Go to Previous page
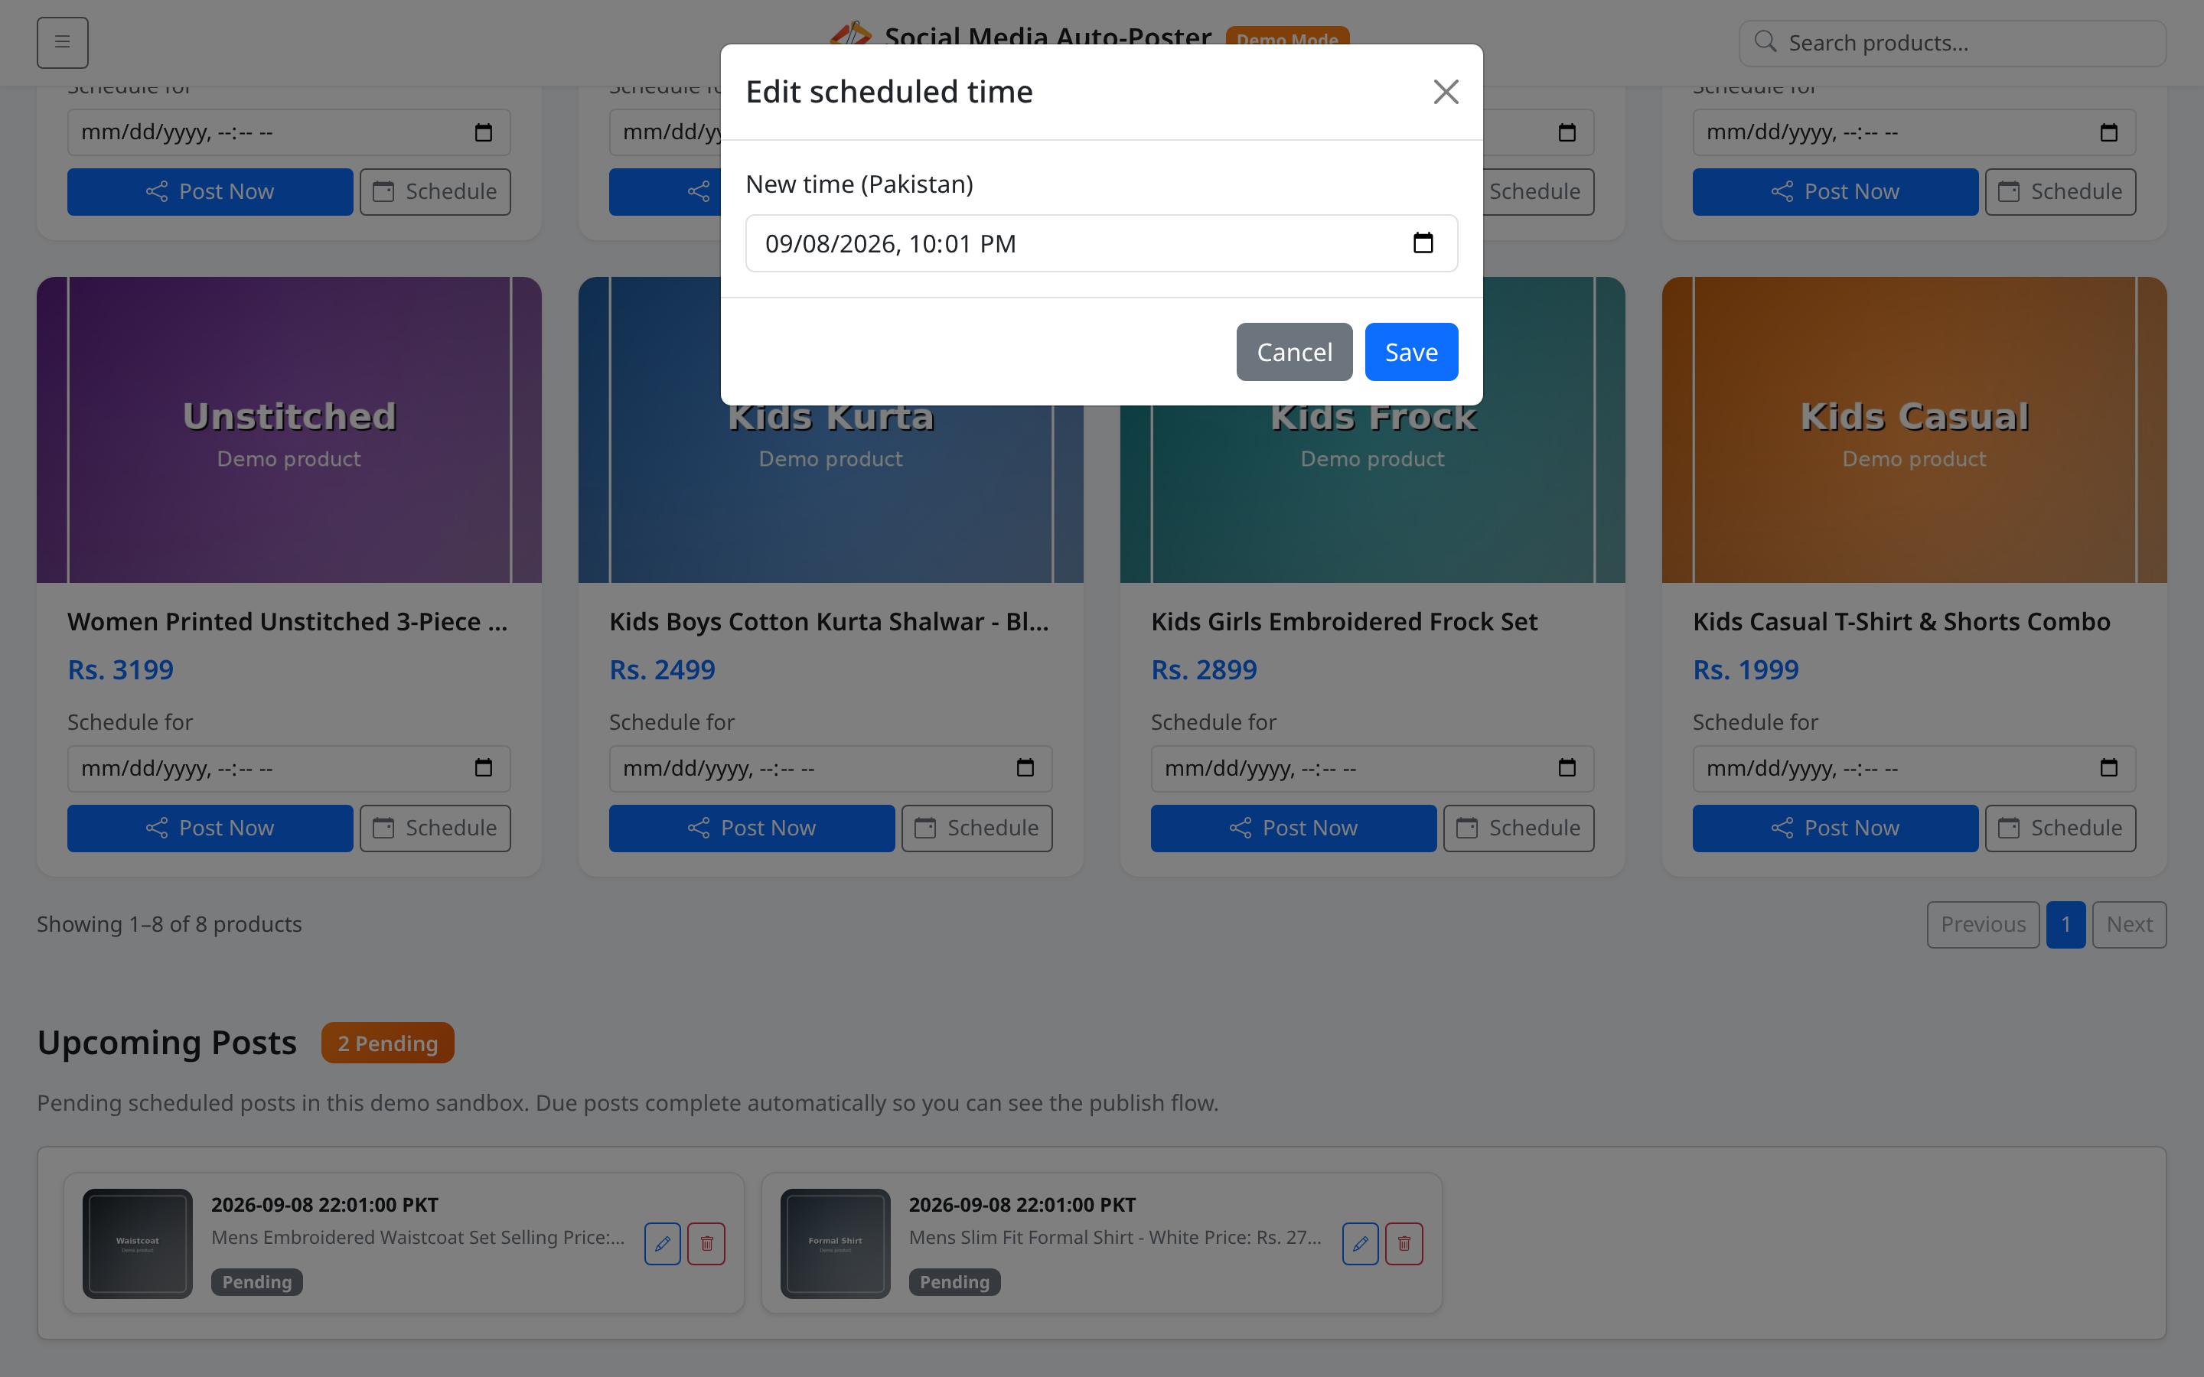The height and width of the screenshot is (1377, 2204). click(1983, 924)
